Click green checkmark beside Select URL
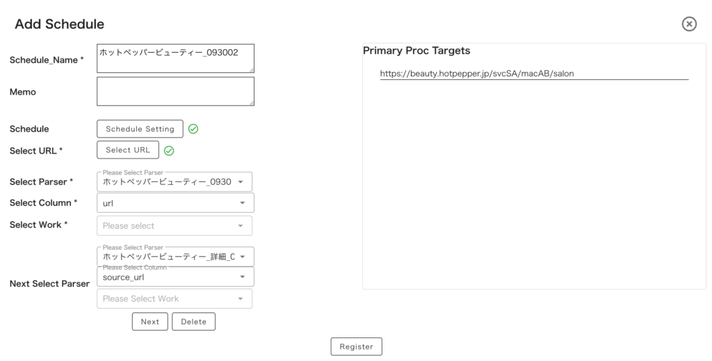 coord(169,150)
